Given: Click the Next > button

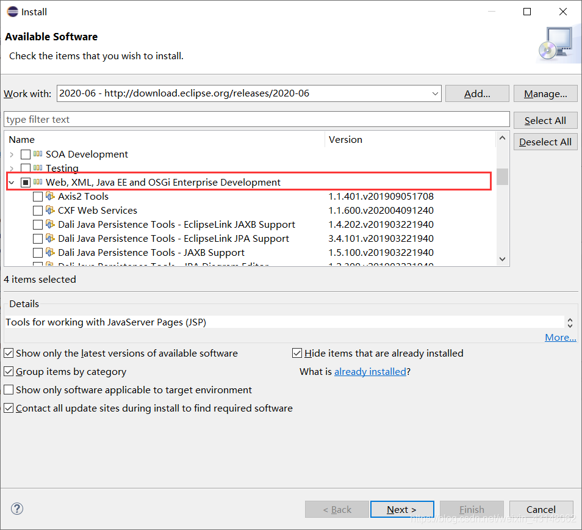Looking at the screenshot, I should (x=402, y=509).
